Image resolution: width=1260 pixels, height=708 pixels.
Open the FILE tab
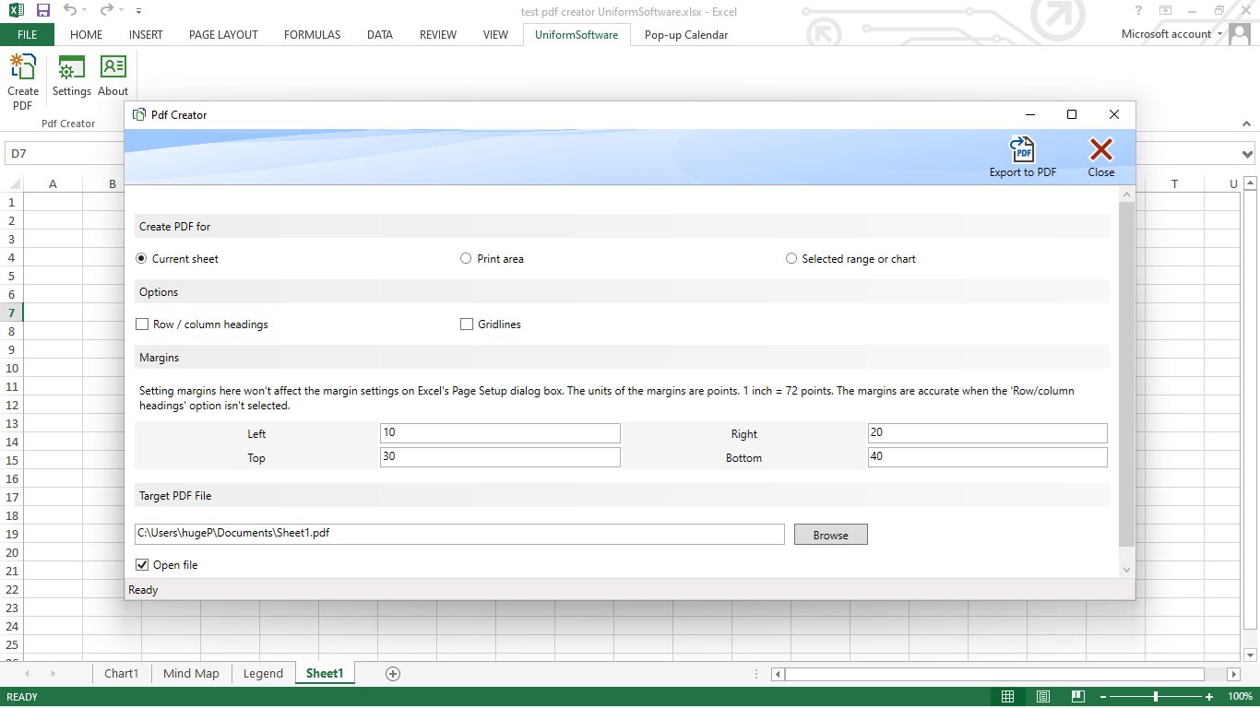point(27,35)
